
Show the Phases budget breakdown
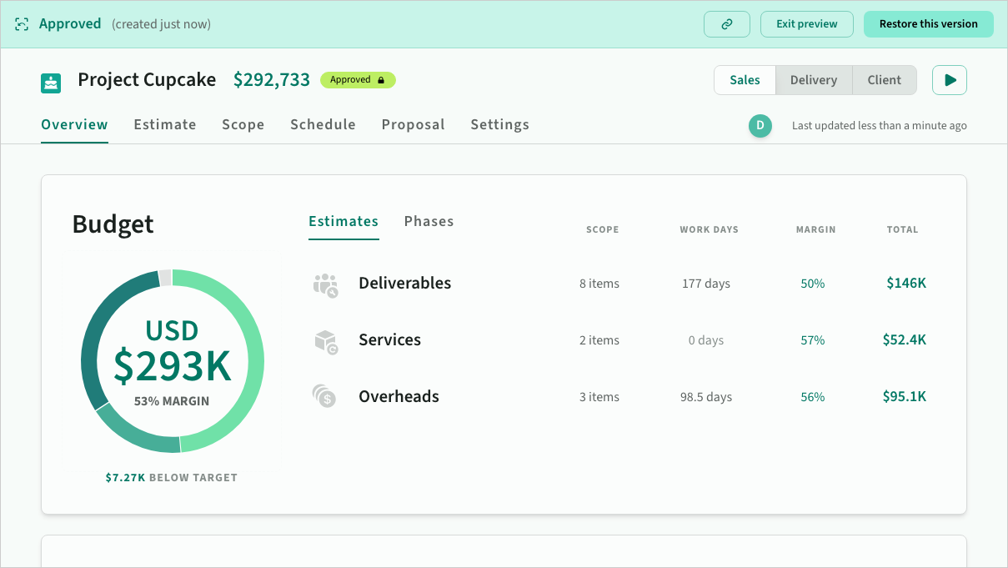click(429, 221)
